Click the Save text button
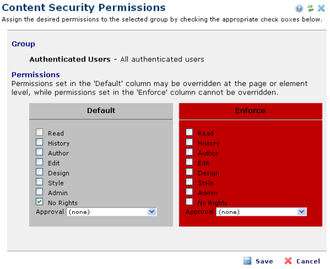This screenshot has width=330, height=269. click(x=264, y=261)
